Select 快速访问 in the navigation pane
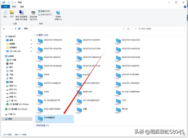 coord(12,36)
